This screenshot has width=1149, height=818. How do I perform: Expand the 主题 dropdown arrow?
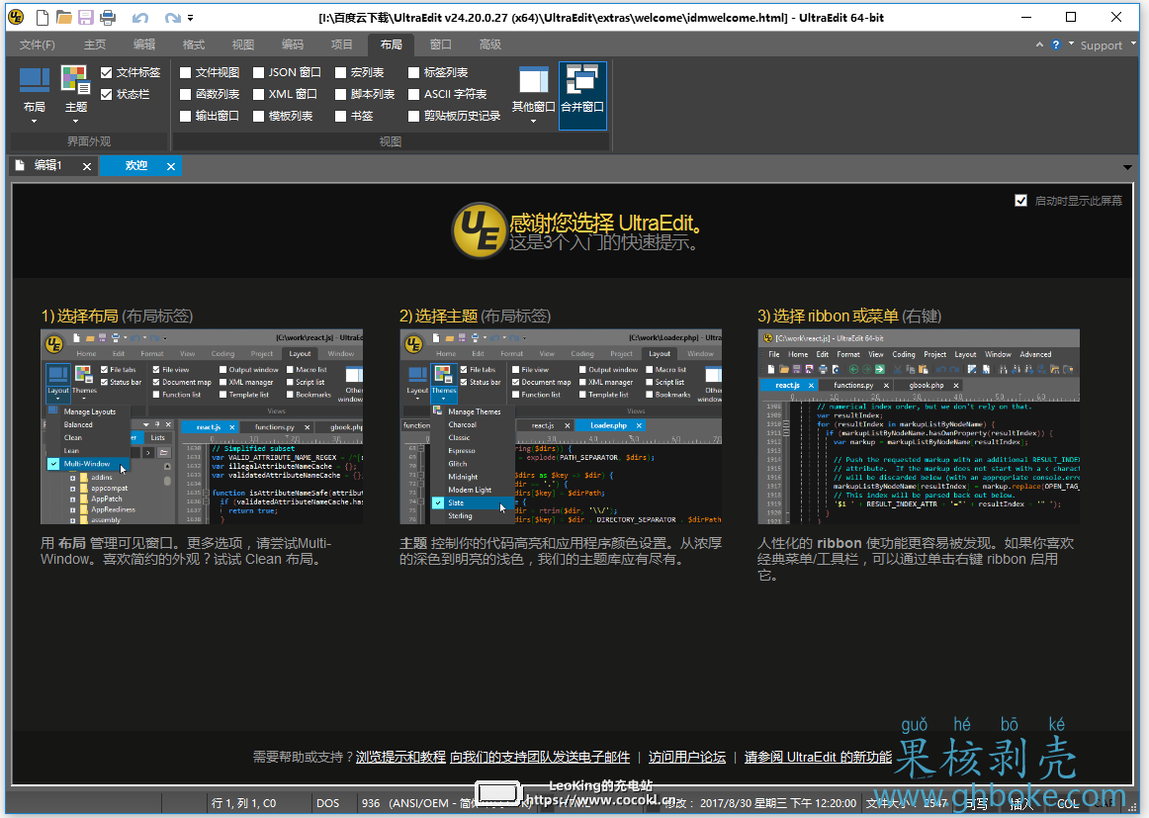(75, 122)
